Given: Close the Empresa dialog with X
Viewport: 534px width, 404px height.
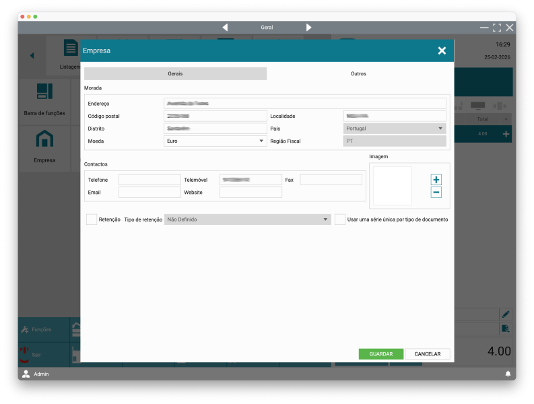Looking at the screenshot, I should tap(442, 50).
